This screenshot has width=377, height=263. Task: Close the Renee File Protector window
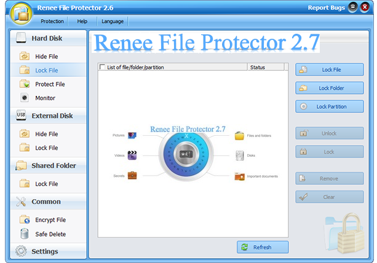(365, 7)
